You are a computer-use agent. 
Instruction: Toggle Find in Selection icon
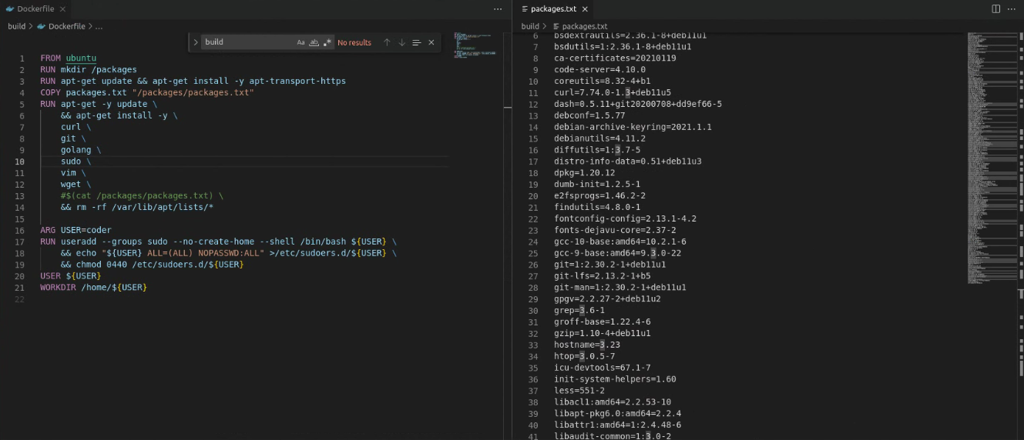[x=416, y=42]
